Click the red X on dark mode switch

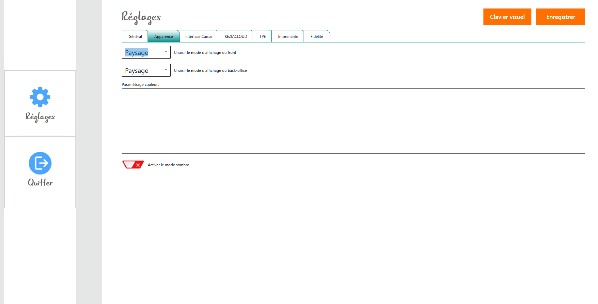point(138,165)
